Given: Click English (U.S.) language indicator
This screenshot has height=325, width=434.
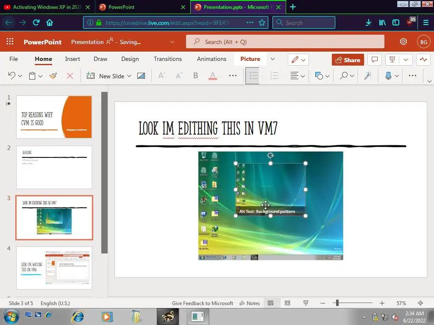Looking at the screenshot, I should point(55,303).
